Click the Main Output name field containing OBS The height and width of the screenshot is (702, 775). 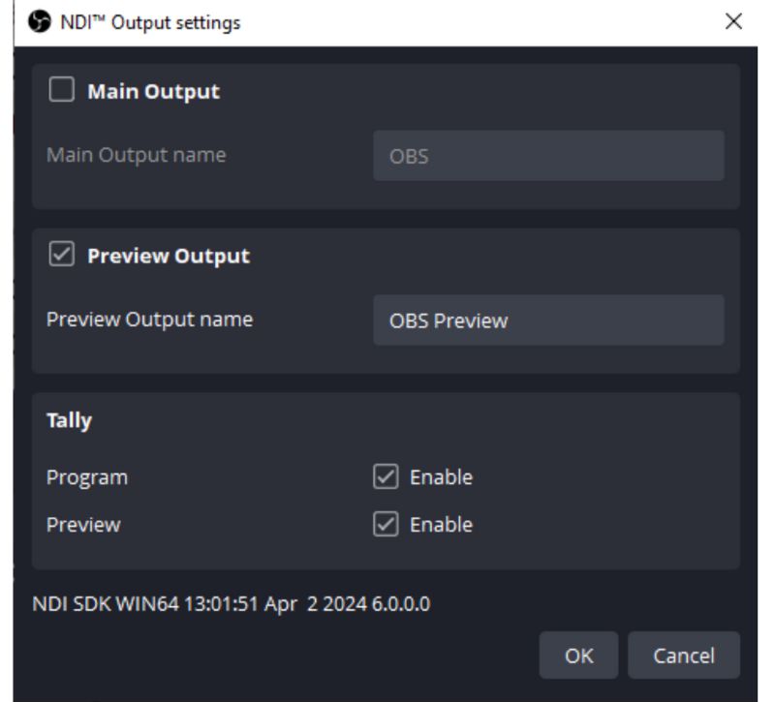pyautogui.click(x=548, y=156)
